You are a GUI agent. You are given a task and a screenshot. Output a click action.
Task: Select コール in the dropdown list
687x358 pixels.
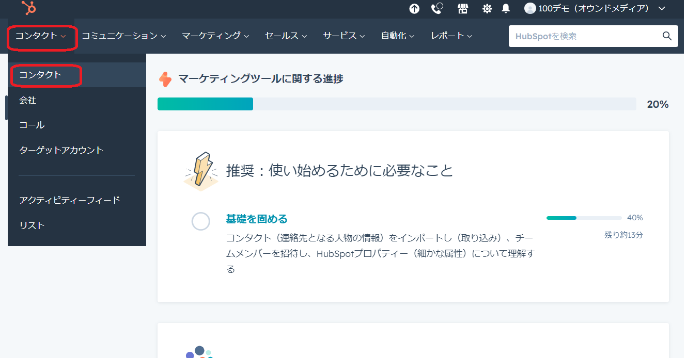[x=77, y=125]
